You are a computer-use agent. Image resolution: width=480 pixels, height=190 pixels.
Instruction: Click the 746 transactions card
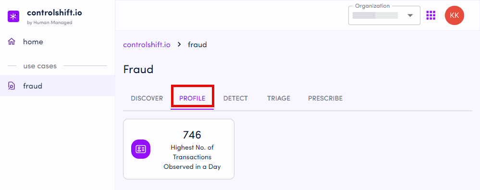click(x=179, y=149)
